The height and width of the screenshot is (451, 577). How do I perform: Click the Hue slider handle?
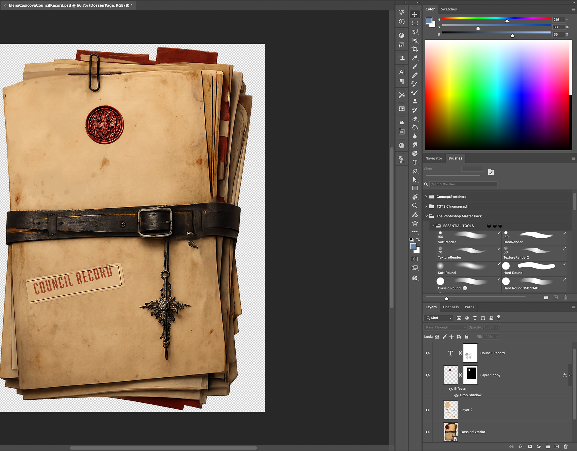(x=507, y=21)
